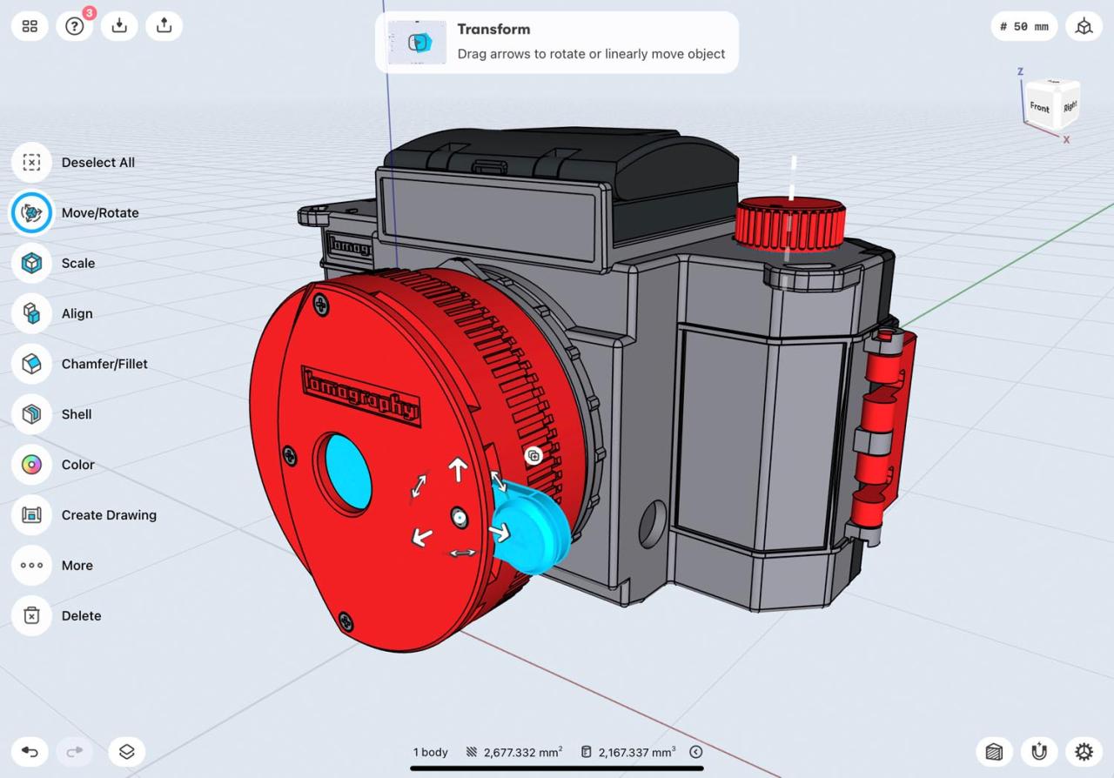Screen dimensions: 1114x778
Task: Click Front face of the orientation cube
Action: pyautogui.click(x=1038, y=108)
